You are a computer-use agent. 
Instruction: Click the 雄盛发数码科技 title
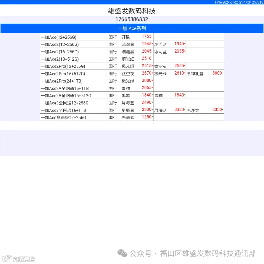132,11
